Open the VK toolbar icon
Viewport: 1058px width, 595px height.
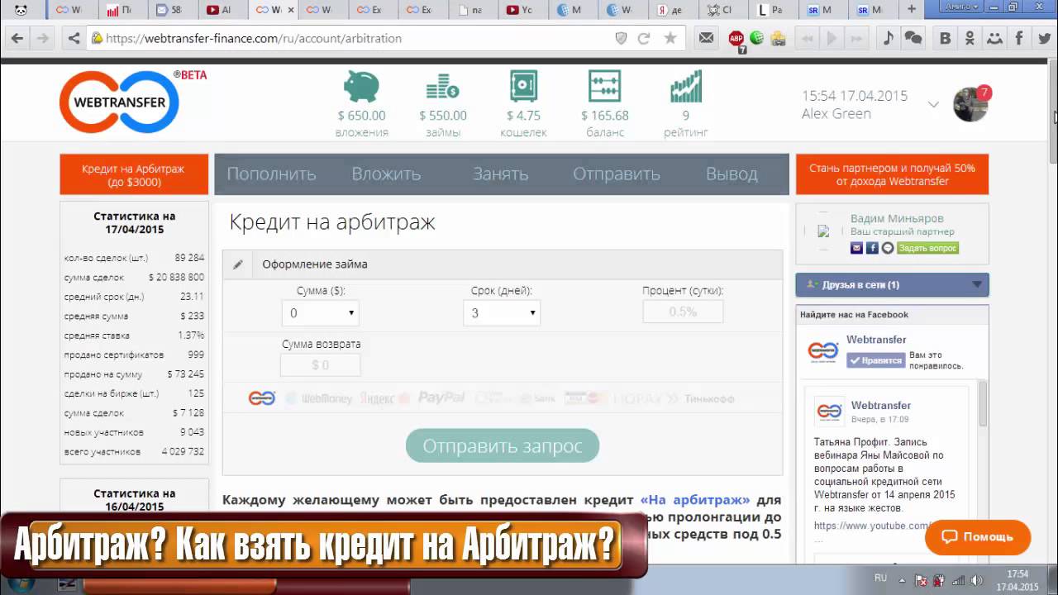pos(946,38)
